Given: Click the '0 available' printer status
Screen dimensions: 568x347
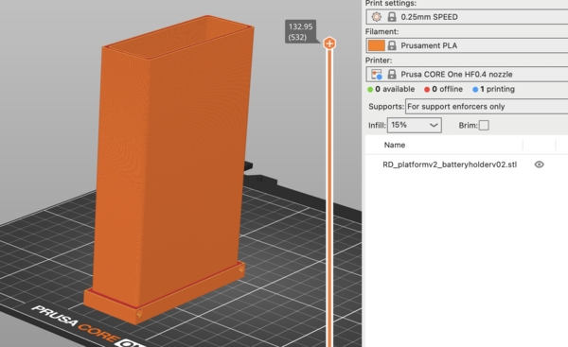Looking at the screenshot, I should pos(391,89).
